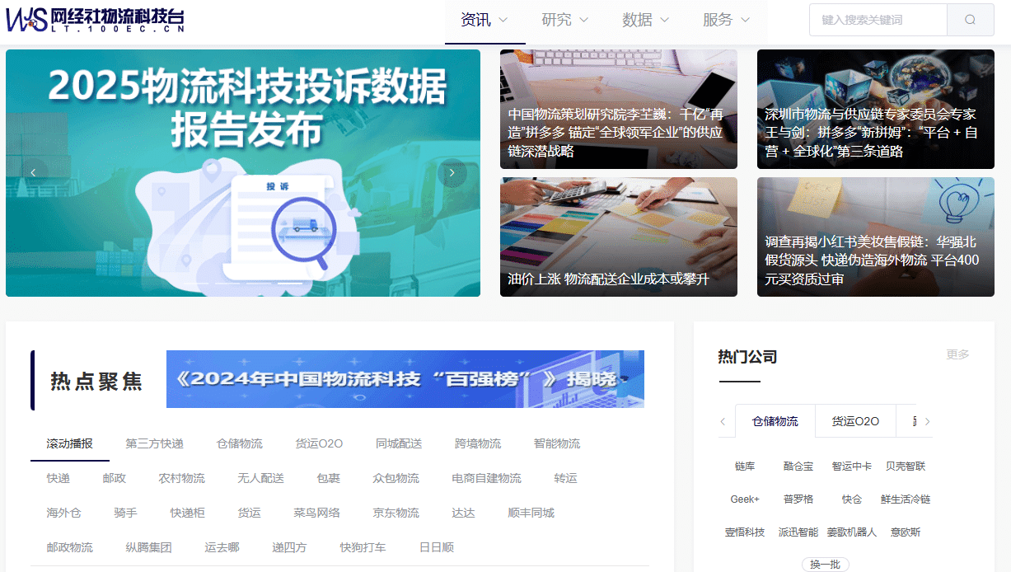This screenshot has height=572, width=1011.
Task: Switch to 第三方快递 tab
Action: pyautogui.click(x=155, y=443)
